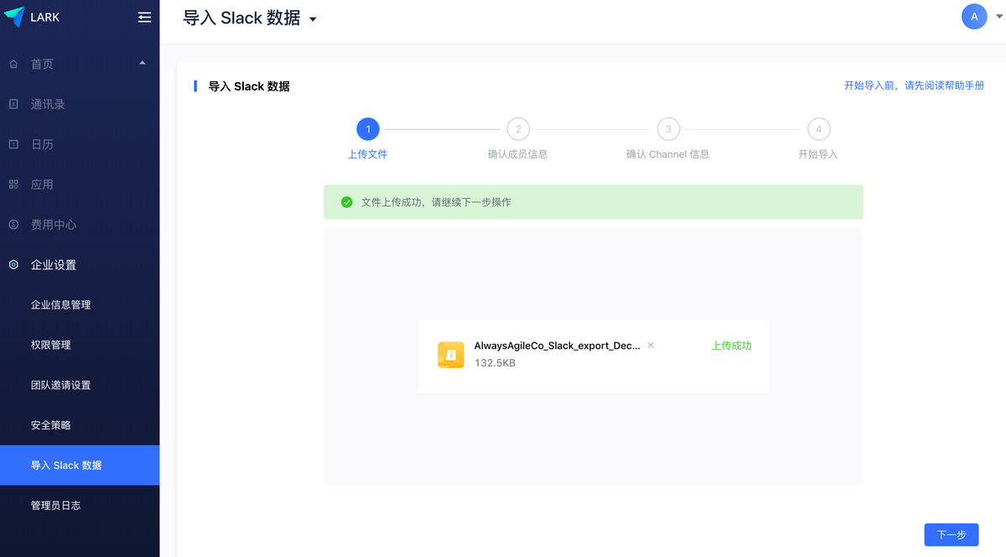The image size is (1006, 557).
Task: Select 权限管理 submenu item
Action: (50, 345)
